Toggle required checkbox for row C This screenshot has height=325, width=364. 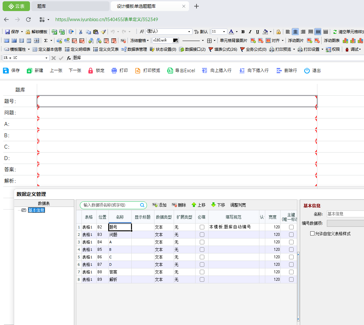[202, 257]
